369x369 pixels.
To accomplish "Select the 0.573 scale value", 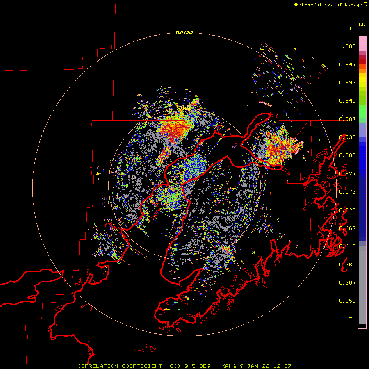I will (x=347, y=192).
